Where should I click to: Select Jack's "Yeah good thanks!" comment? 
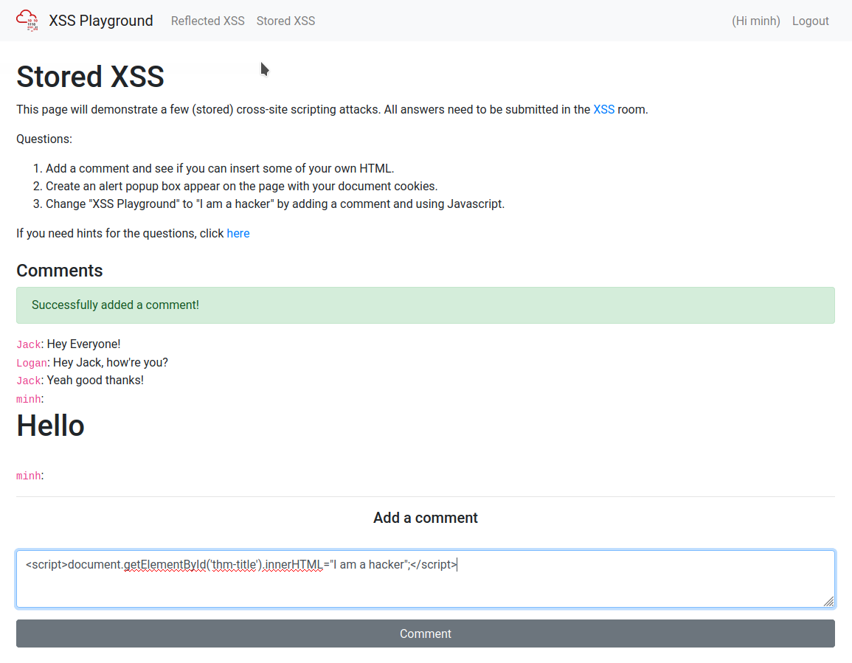pos(94,381)
